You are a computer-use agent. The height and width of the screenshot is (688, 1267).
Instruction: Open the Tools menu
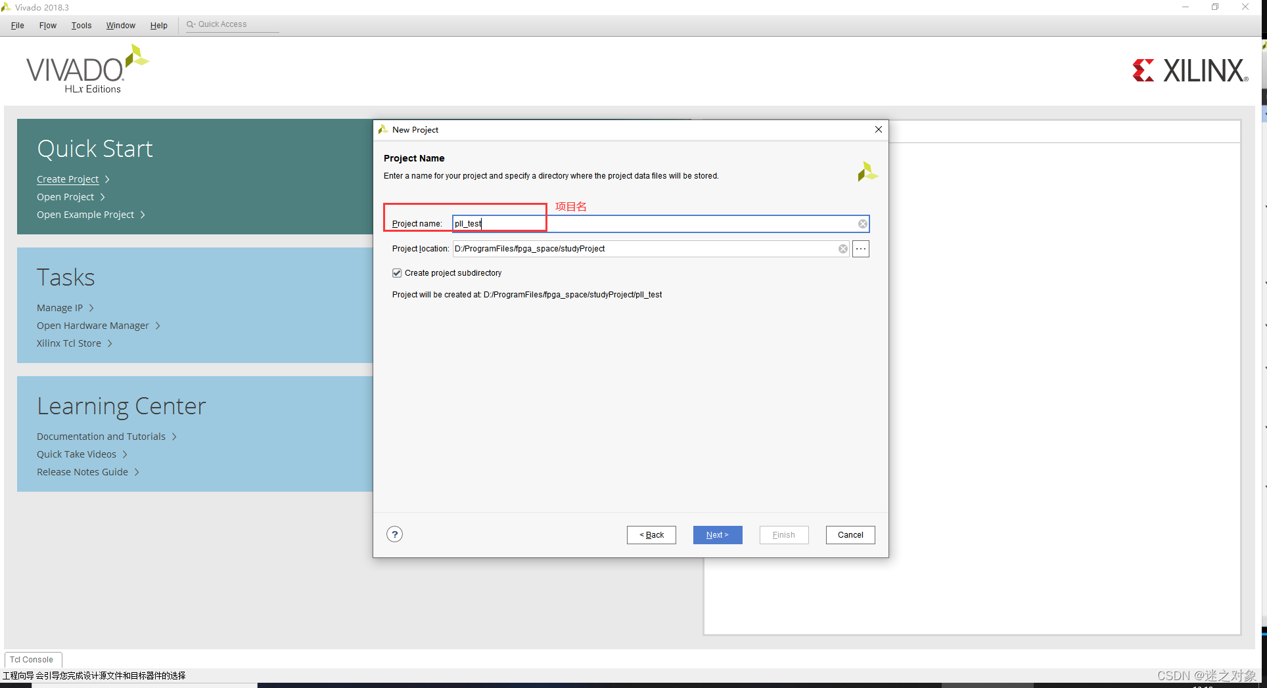[x=81, y=26]
